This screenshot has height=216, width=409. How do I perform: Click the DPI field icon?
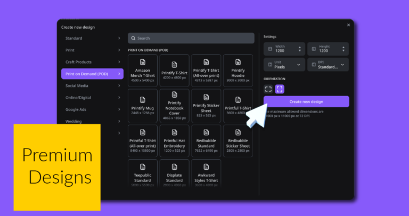pos(314,64)
